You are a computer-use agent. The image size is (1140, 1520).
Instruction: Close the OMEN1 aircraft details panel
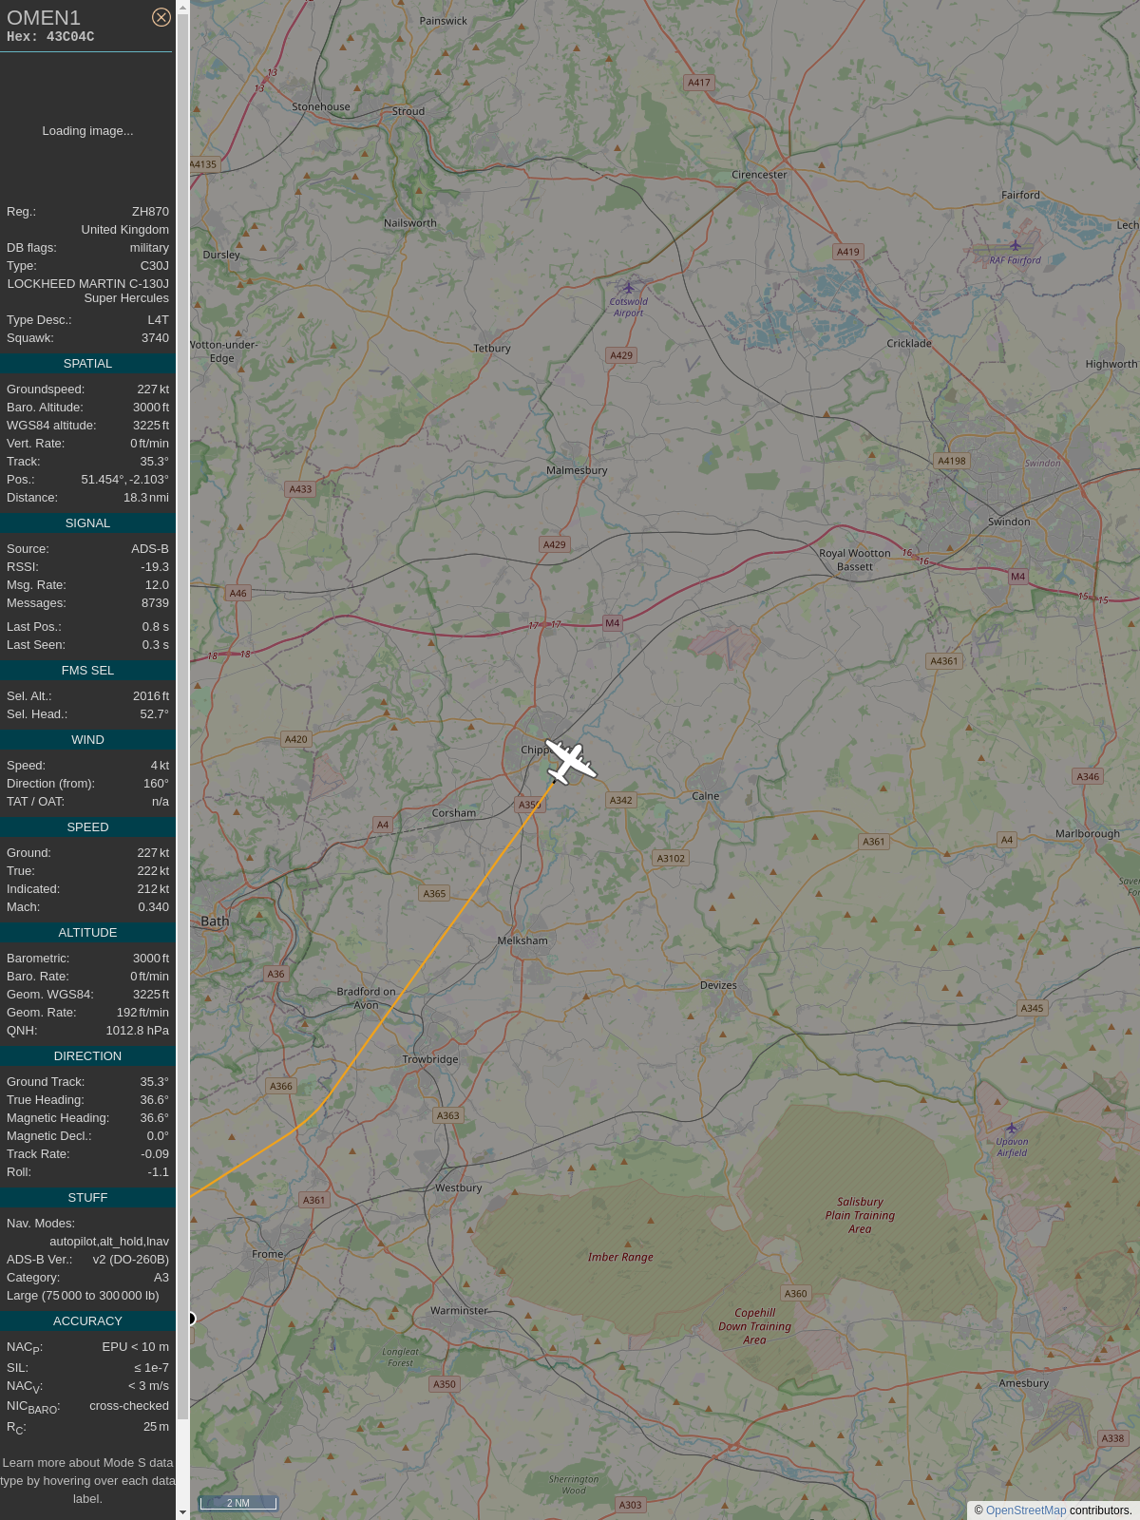click(161, 17)
